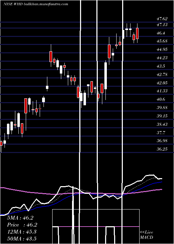
Task: Click the 37.7 price axis label
Action: click(x=161, y=132)
